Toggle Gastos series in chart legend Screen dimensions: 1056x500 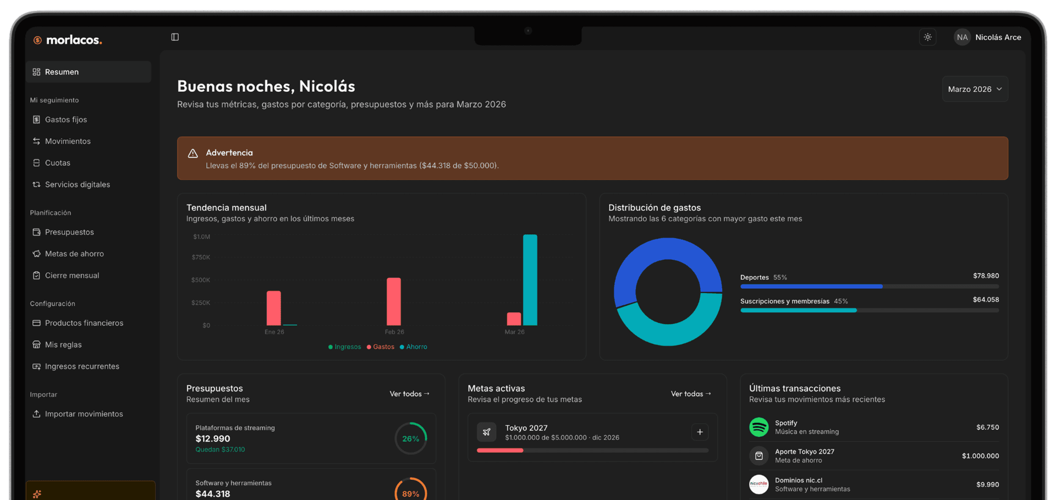[x=381, y=347]
